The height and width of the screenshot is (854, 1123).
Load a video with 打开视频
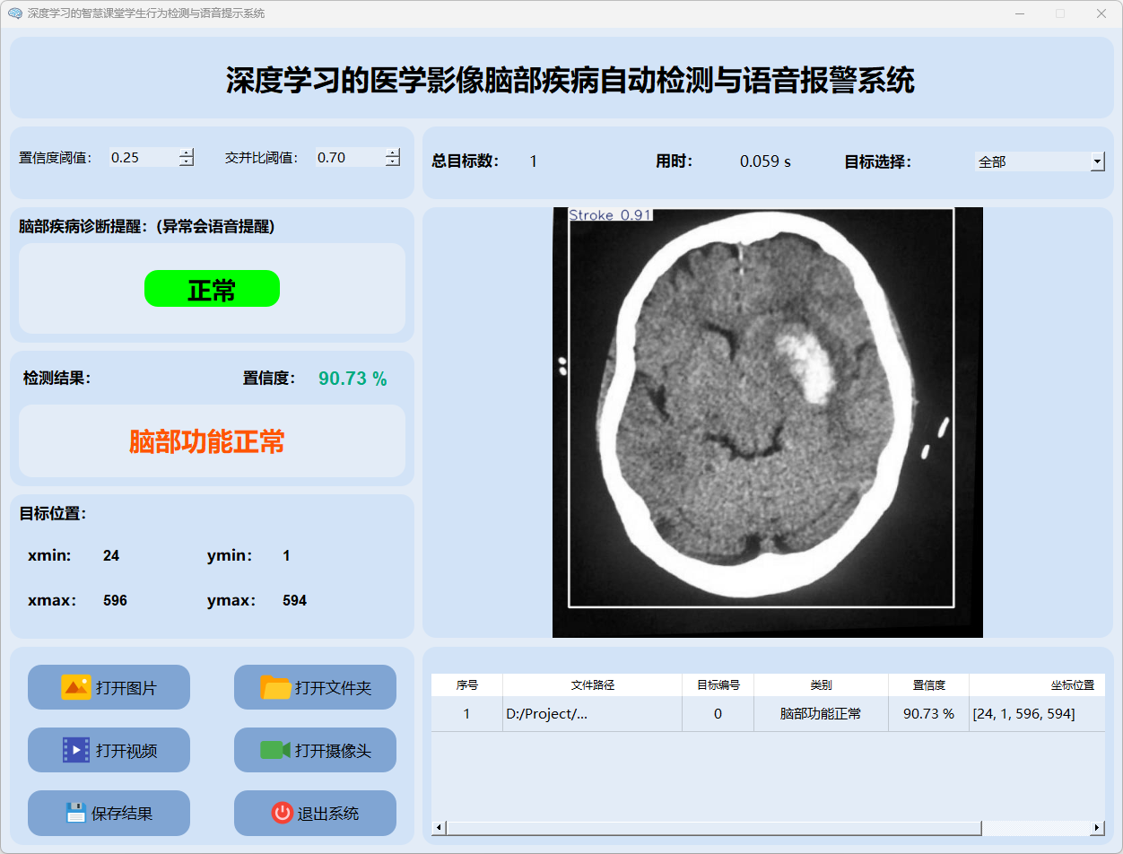[x=109, y=750]
